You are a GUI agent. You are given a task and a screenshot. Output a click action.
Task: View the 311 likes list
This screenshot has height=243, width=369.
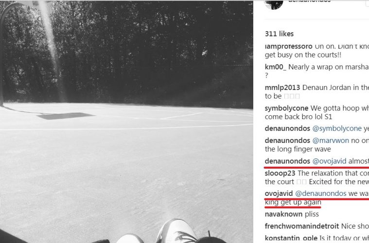tap(279, 34)
